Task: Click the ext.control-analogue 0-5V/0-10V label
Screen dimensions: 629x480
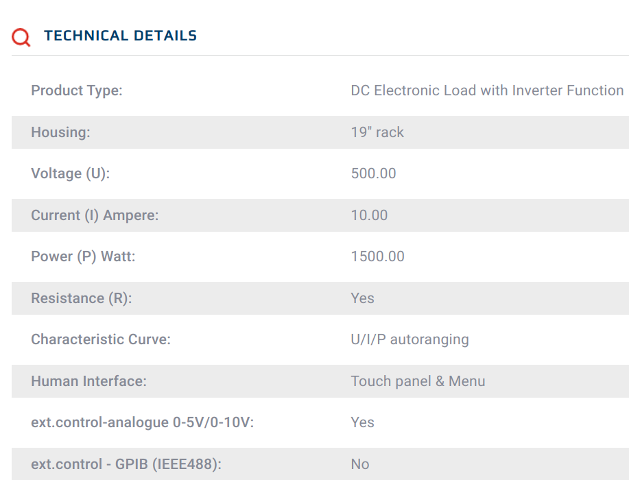Action: [142, 422]
